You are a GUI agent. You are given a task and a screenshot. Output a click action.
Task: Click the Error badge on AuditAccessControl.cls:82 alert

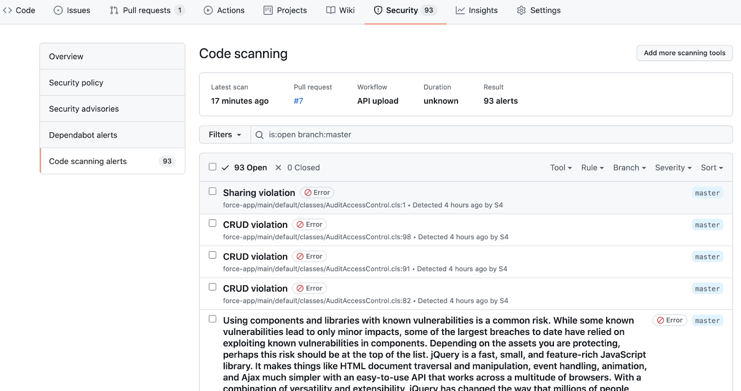coord(310,288)
